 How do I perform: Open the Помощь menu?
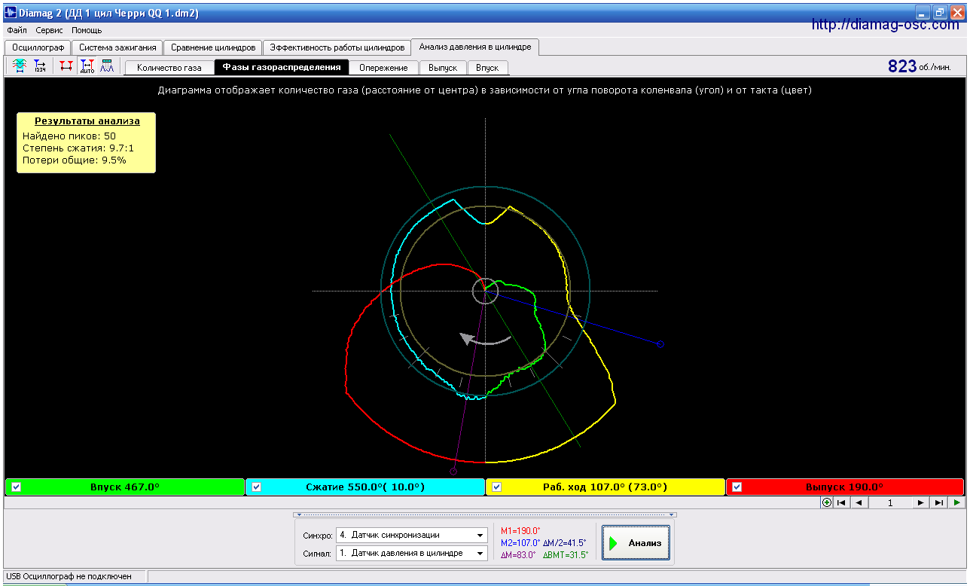(87, 30)
